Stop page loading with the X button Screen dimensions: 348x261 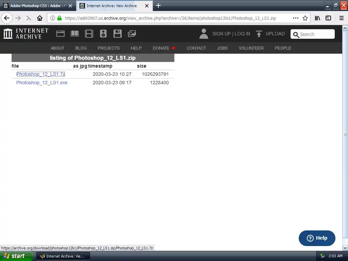coord(29,18)
